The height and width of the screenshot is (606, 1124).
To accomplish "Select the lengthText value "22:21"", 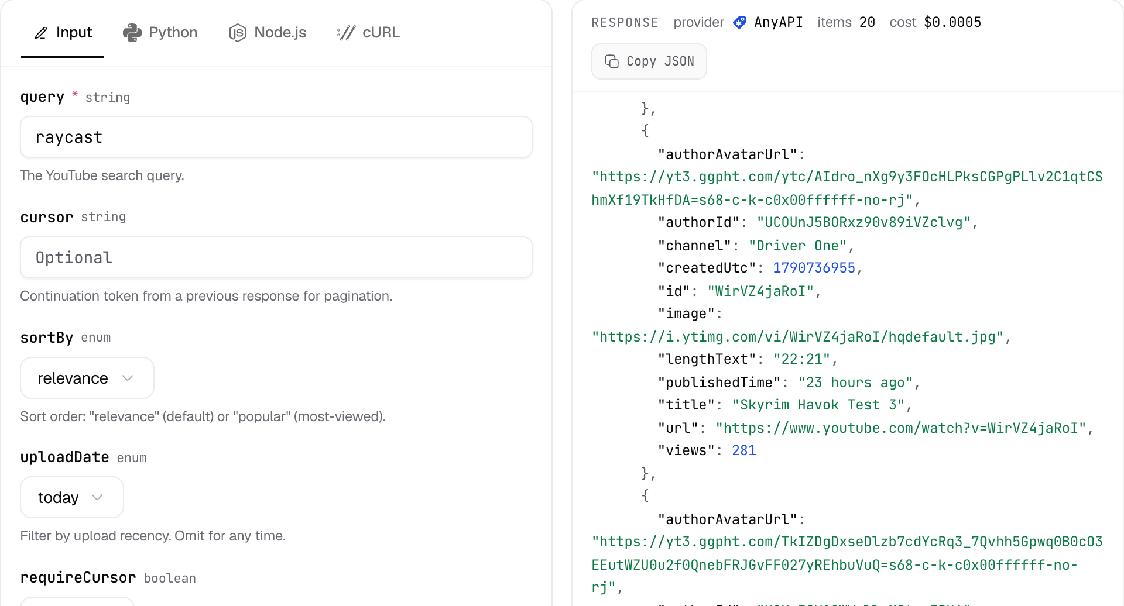I will [x=801, y=359].
